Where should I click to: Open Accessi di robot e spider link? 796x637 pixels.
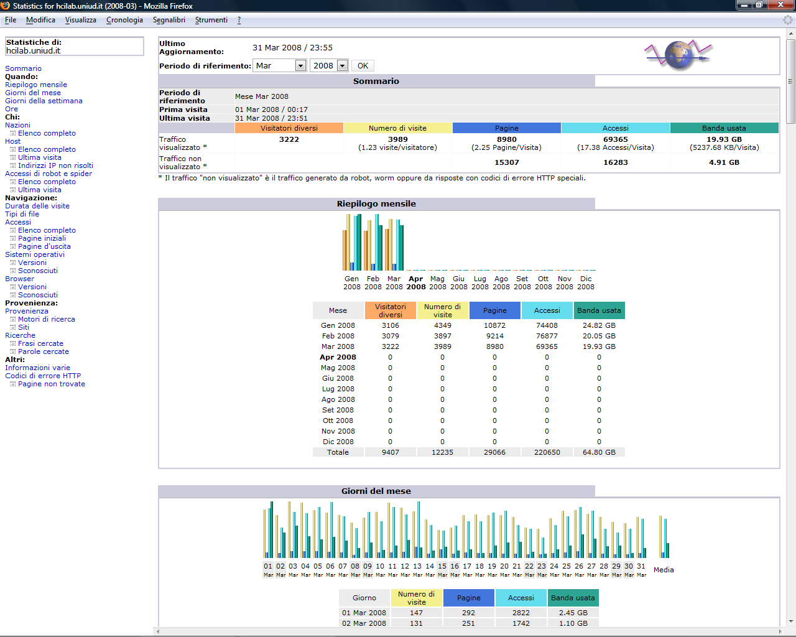pos(49,174)
